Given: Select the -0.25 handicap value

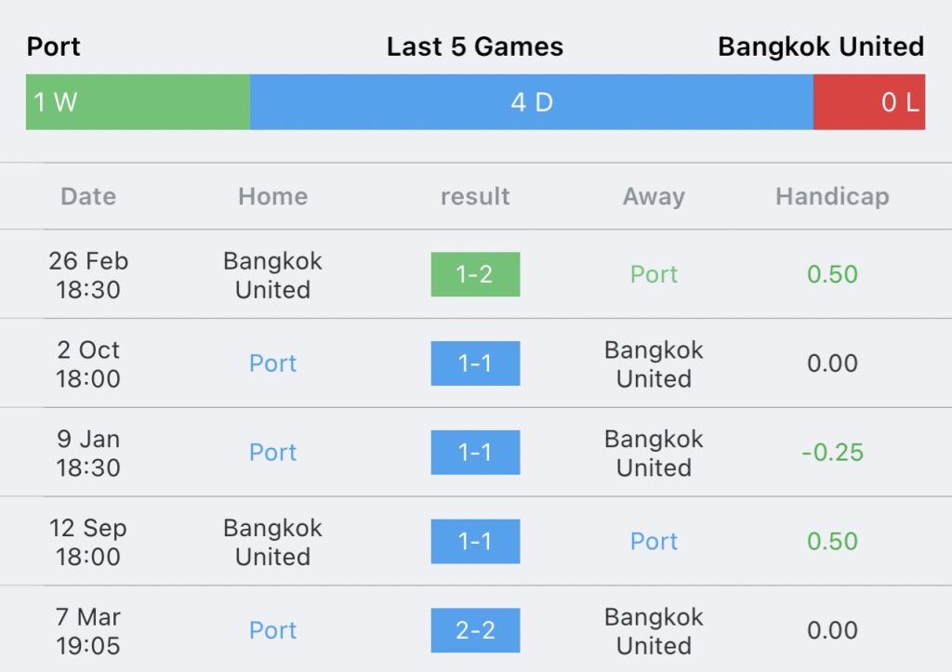Looking at the screenshot, I should pos(832,453).
